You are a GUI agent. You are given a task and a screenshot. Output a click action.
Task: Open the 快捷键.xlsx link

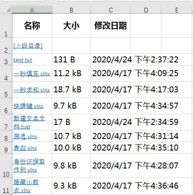tap(28, 106)
